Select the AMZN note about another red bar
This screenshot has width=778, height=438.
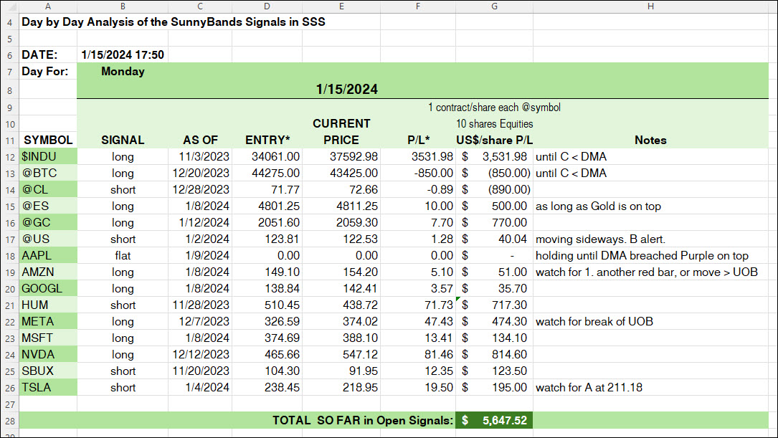tap(650, 272)
